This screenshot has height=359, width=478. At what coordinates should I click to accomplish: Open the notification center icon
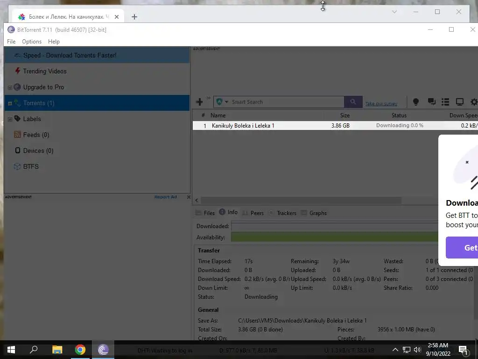tap(464, 350)
